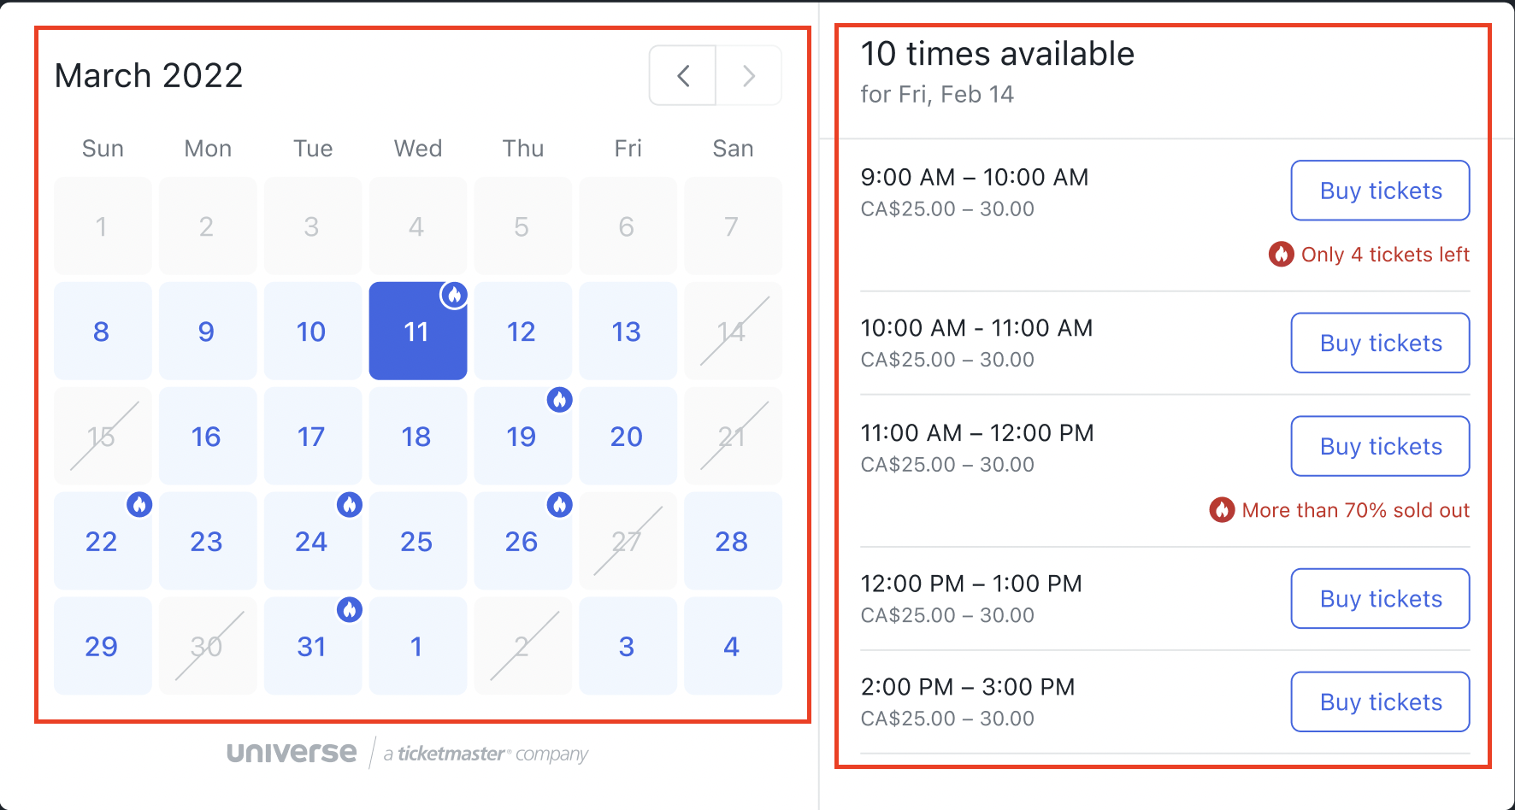Buy tickets for 12:00 PM – 1:00 PM
Viewport: 1515px width, 810px height.
click(1380, 598)
